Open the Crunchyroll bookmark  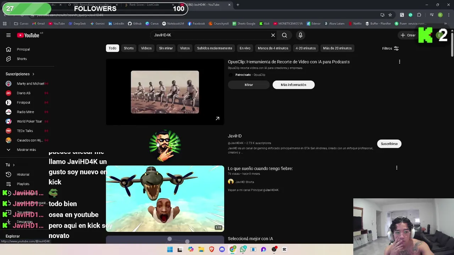tap(218, 24)
